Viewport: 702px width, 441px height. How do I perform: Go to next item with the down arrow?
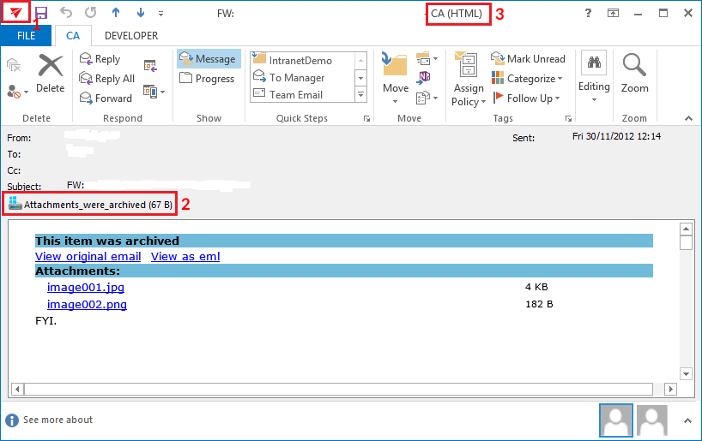click(141, 13)
